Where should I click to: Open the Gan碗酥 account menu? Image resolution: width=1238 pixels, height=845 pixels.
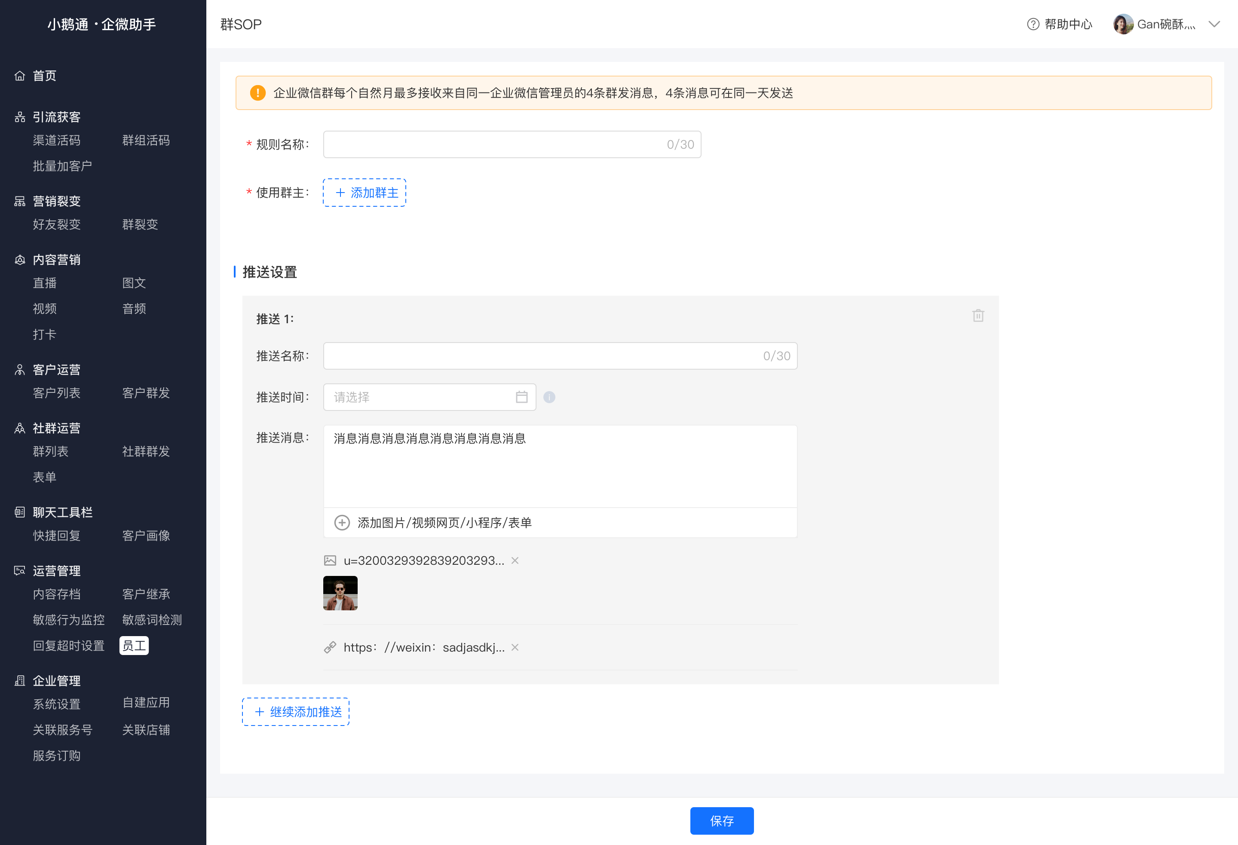[x=1166, y=24]
